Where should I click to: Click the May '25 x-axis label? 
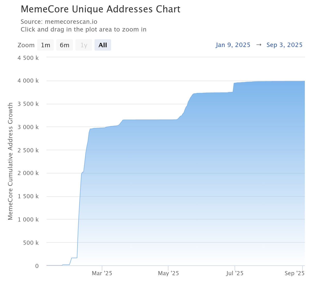[168, 273]
